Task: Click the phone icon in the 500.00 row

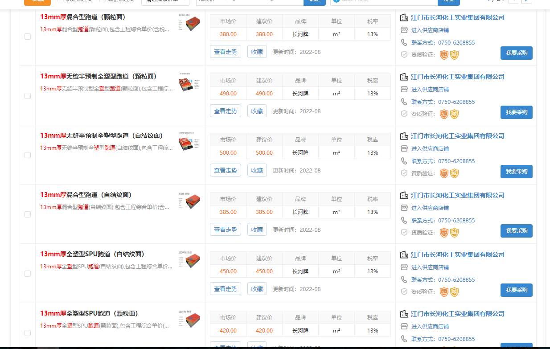Action: pyautogui.click(x=404, y=161)
